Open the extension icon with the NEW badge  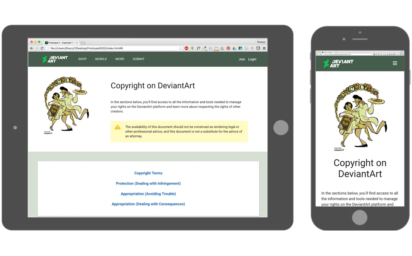tap(216, 49)
